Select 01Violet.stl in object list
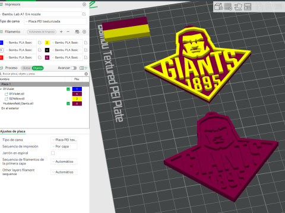 click(x=17, y=94)
